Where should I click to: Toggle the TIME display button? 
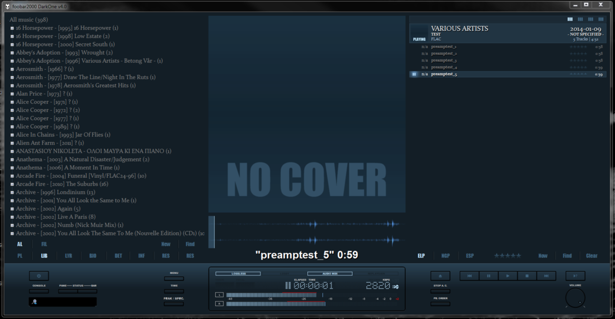174,291
